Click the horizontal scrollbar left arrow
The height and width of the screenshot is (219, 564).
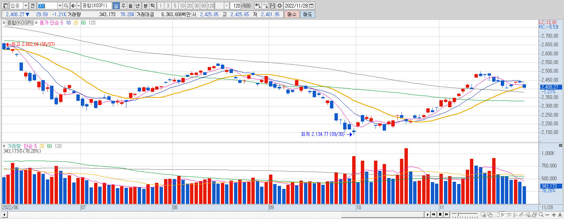pyautogui.click(x=5, y=214)
